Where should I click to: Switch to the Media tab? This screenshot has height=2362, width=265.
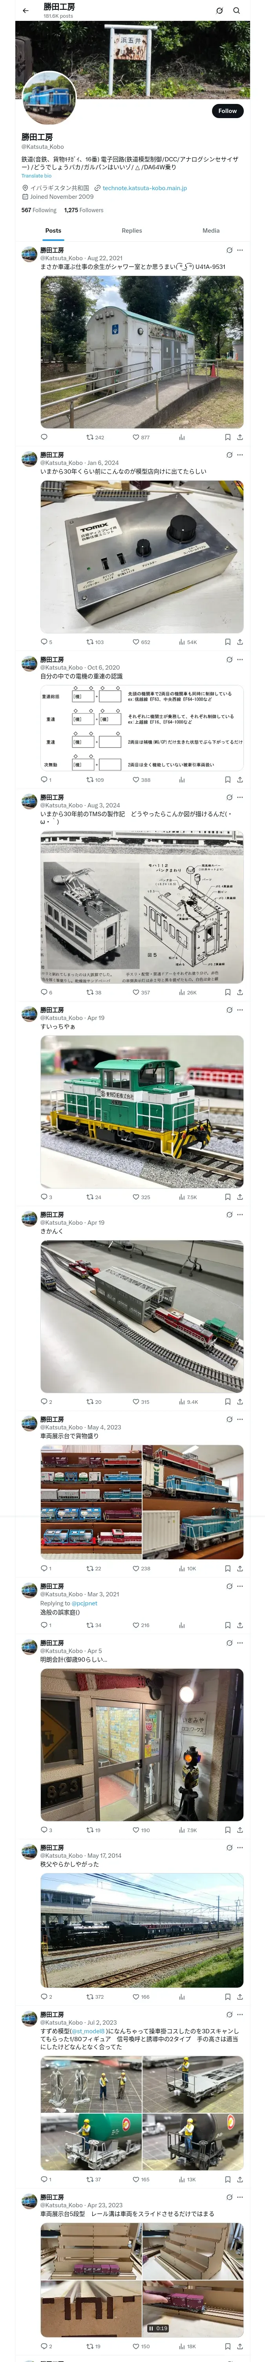[x=211, y=231]
